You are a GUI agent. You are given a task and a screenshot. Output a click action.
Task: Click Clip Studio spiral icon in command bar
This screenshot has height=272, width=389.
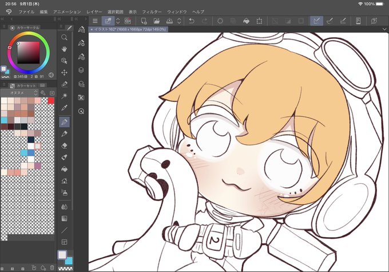click(128, 21)
